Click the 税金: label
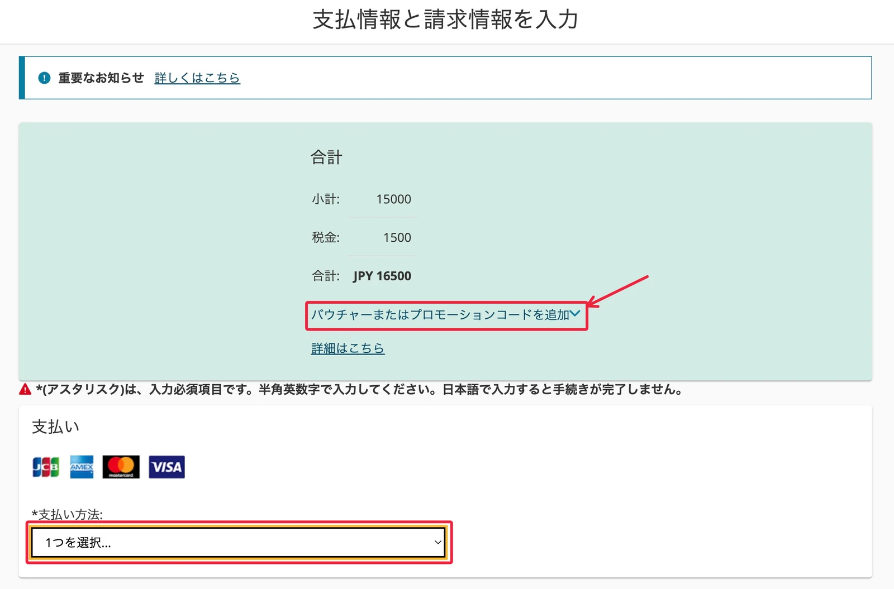 pyautogui.click(x=326, y=238)
